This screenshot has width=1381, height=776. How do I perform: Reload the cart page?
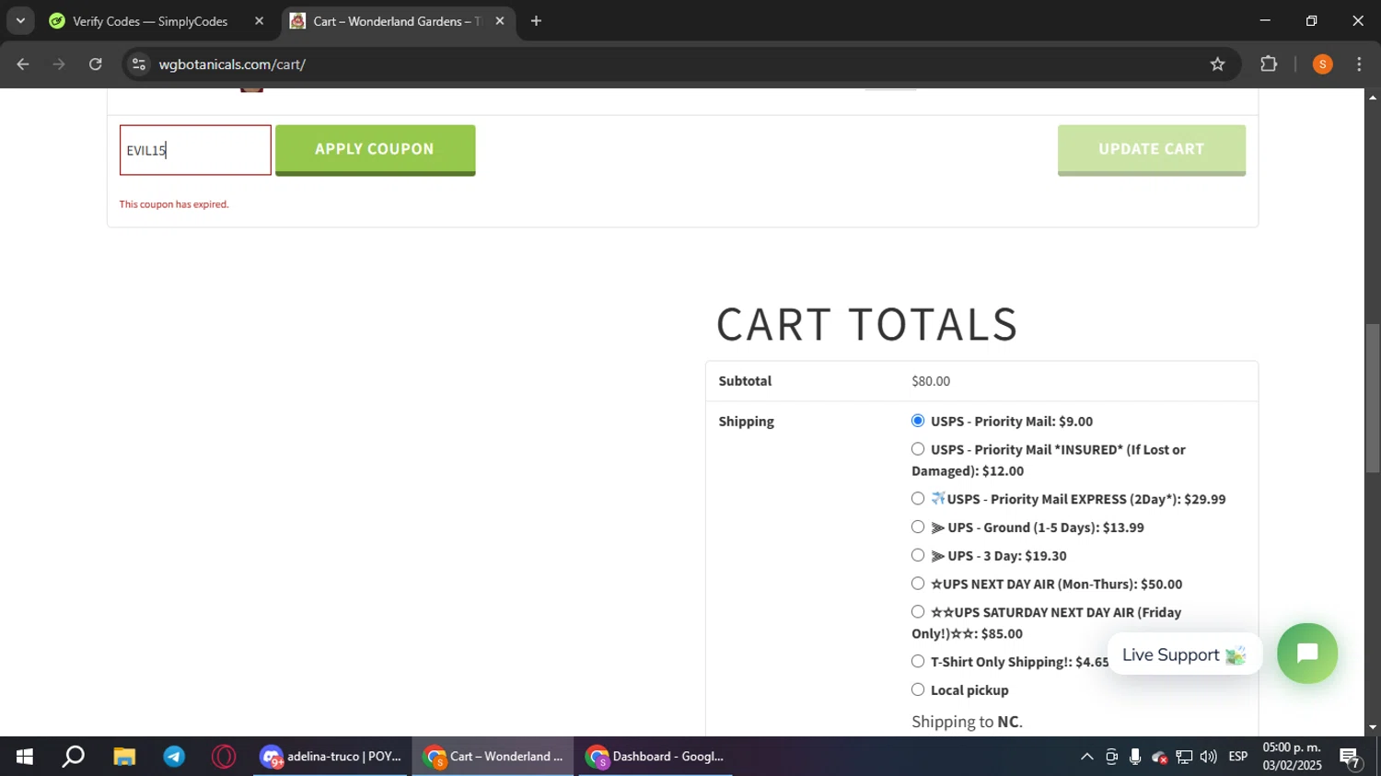point(96,64)
